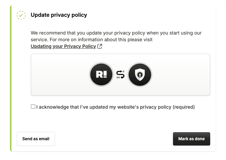Tick the privacy policy acknowledgement checkbox
The width and height of the screenshot is (226, 160).
pos(33,107)
